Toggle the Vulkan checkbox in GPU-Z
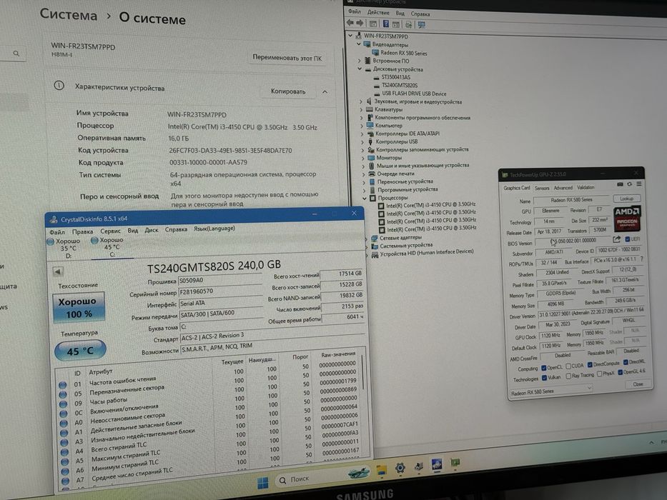The width and height of the screenshot is (667, 500). [x=545, y=378]
